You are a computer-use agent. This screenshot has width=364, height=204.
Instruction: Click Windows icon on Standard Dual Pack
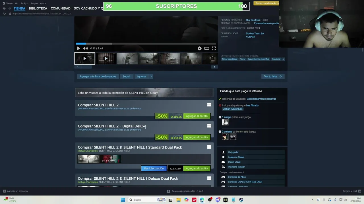pos(209,147)
